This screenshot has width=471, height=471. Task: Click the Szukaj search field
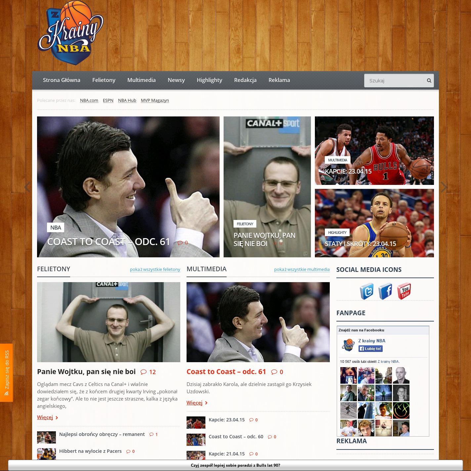[x=394, y=80]
